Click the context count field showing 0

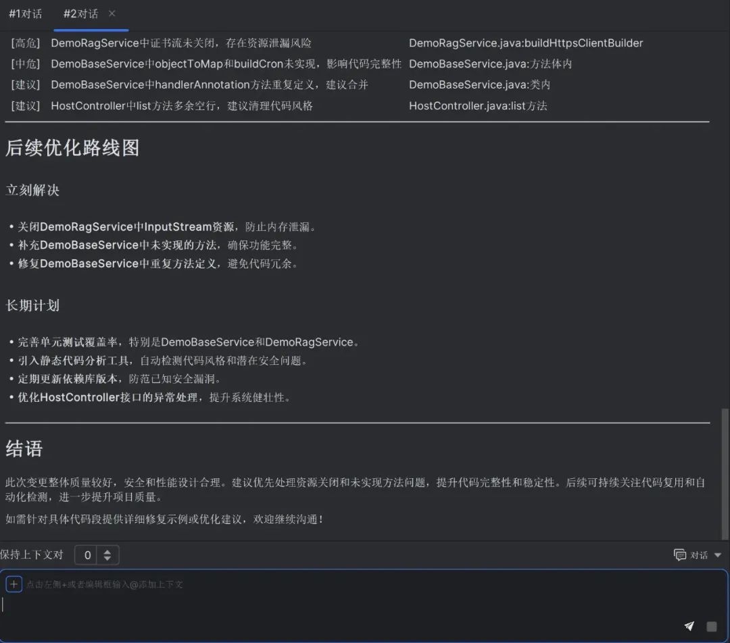click(x=87, y=555)
